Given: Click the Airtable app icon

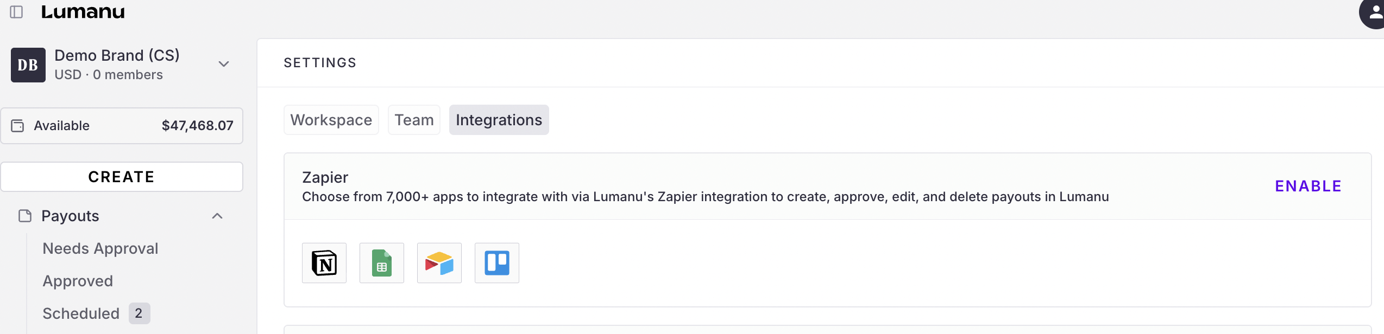Looking at the screenshot, I should coord(439,263).
